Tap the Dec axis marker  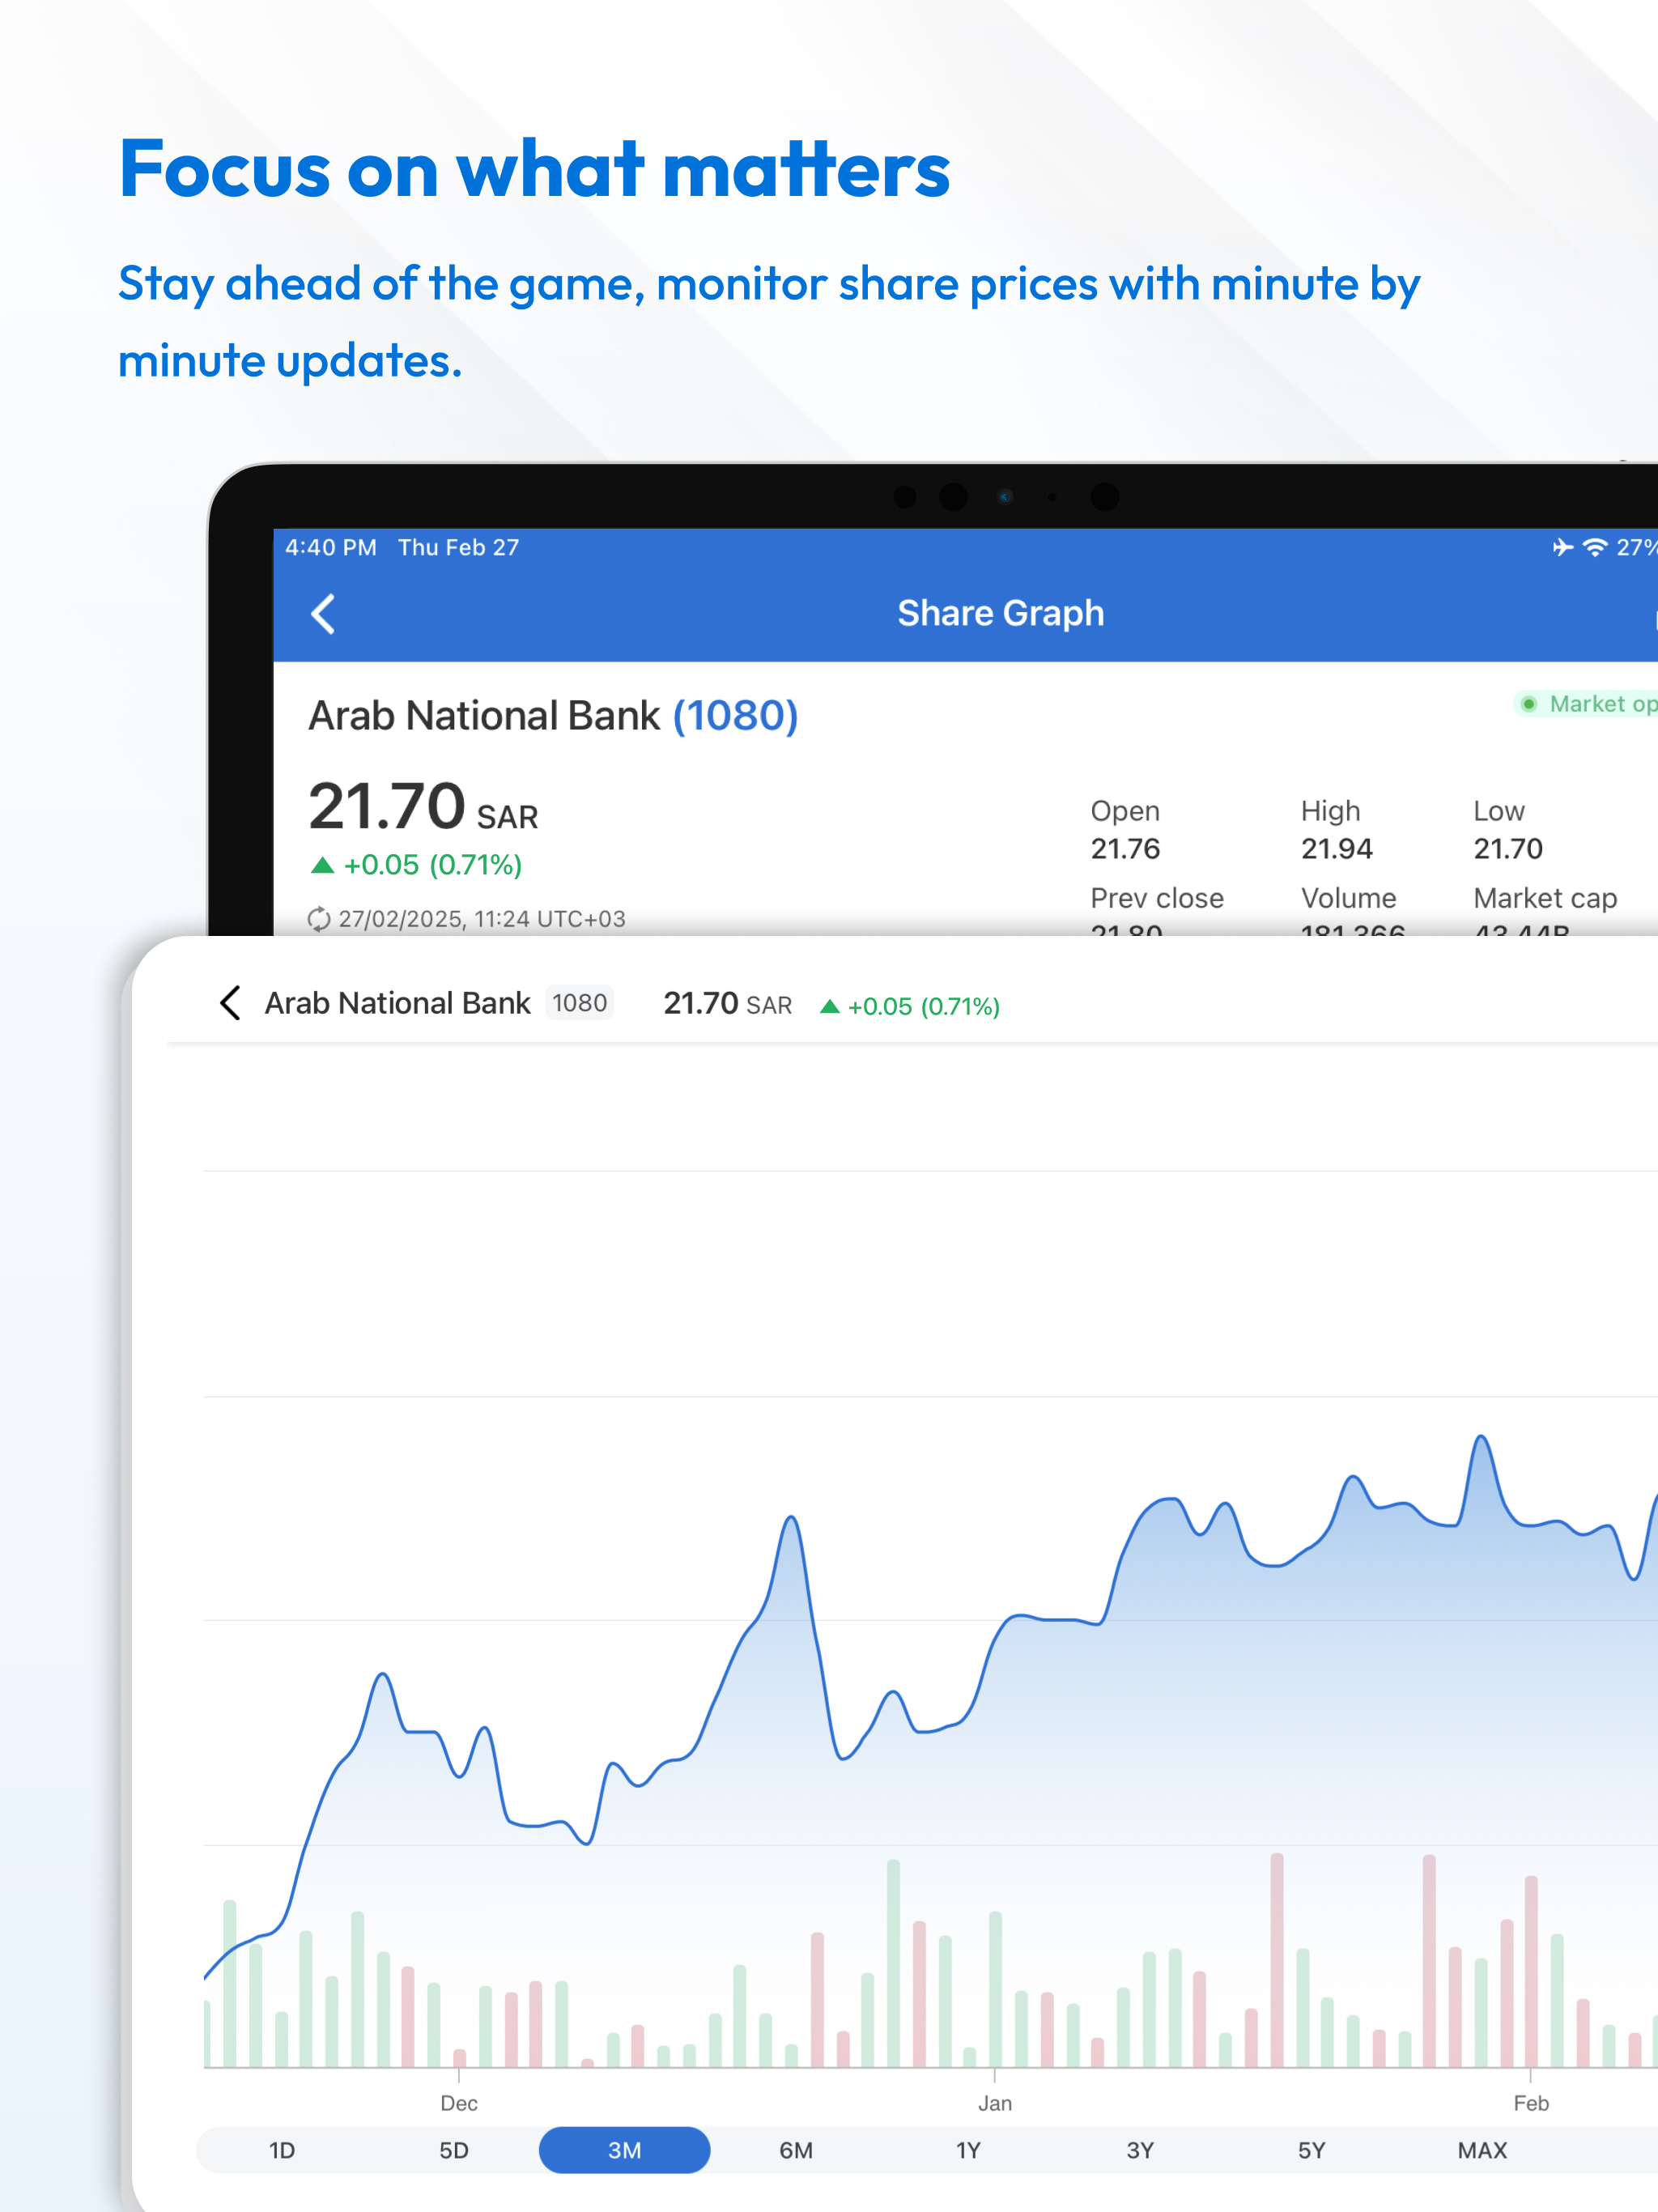pyautogui.click(x=459, y=2103)
